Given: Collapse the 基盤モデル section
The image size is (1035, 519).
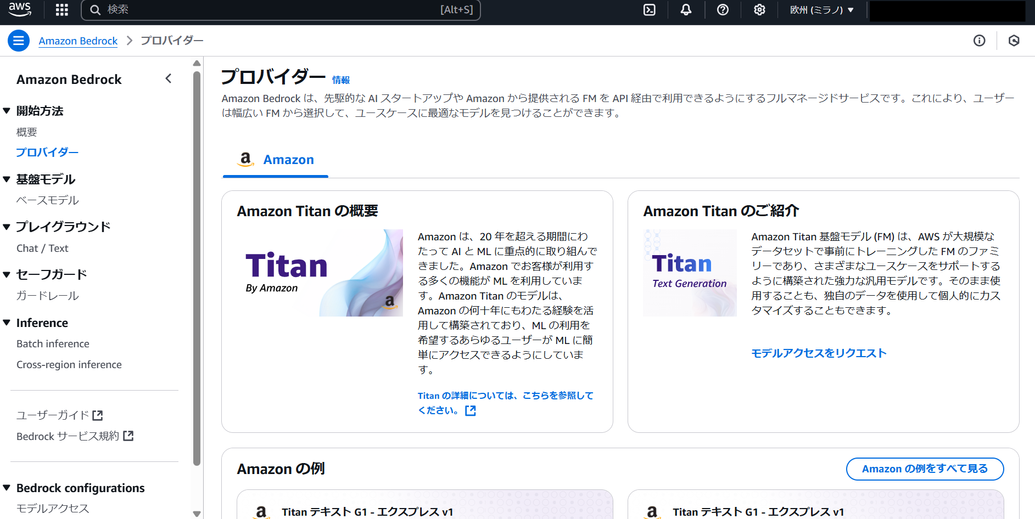Looking at the screenshot, I should coord(7,179).
